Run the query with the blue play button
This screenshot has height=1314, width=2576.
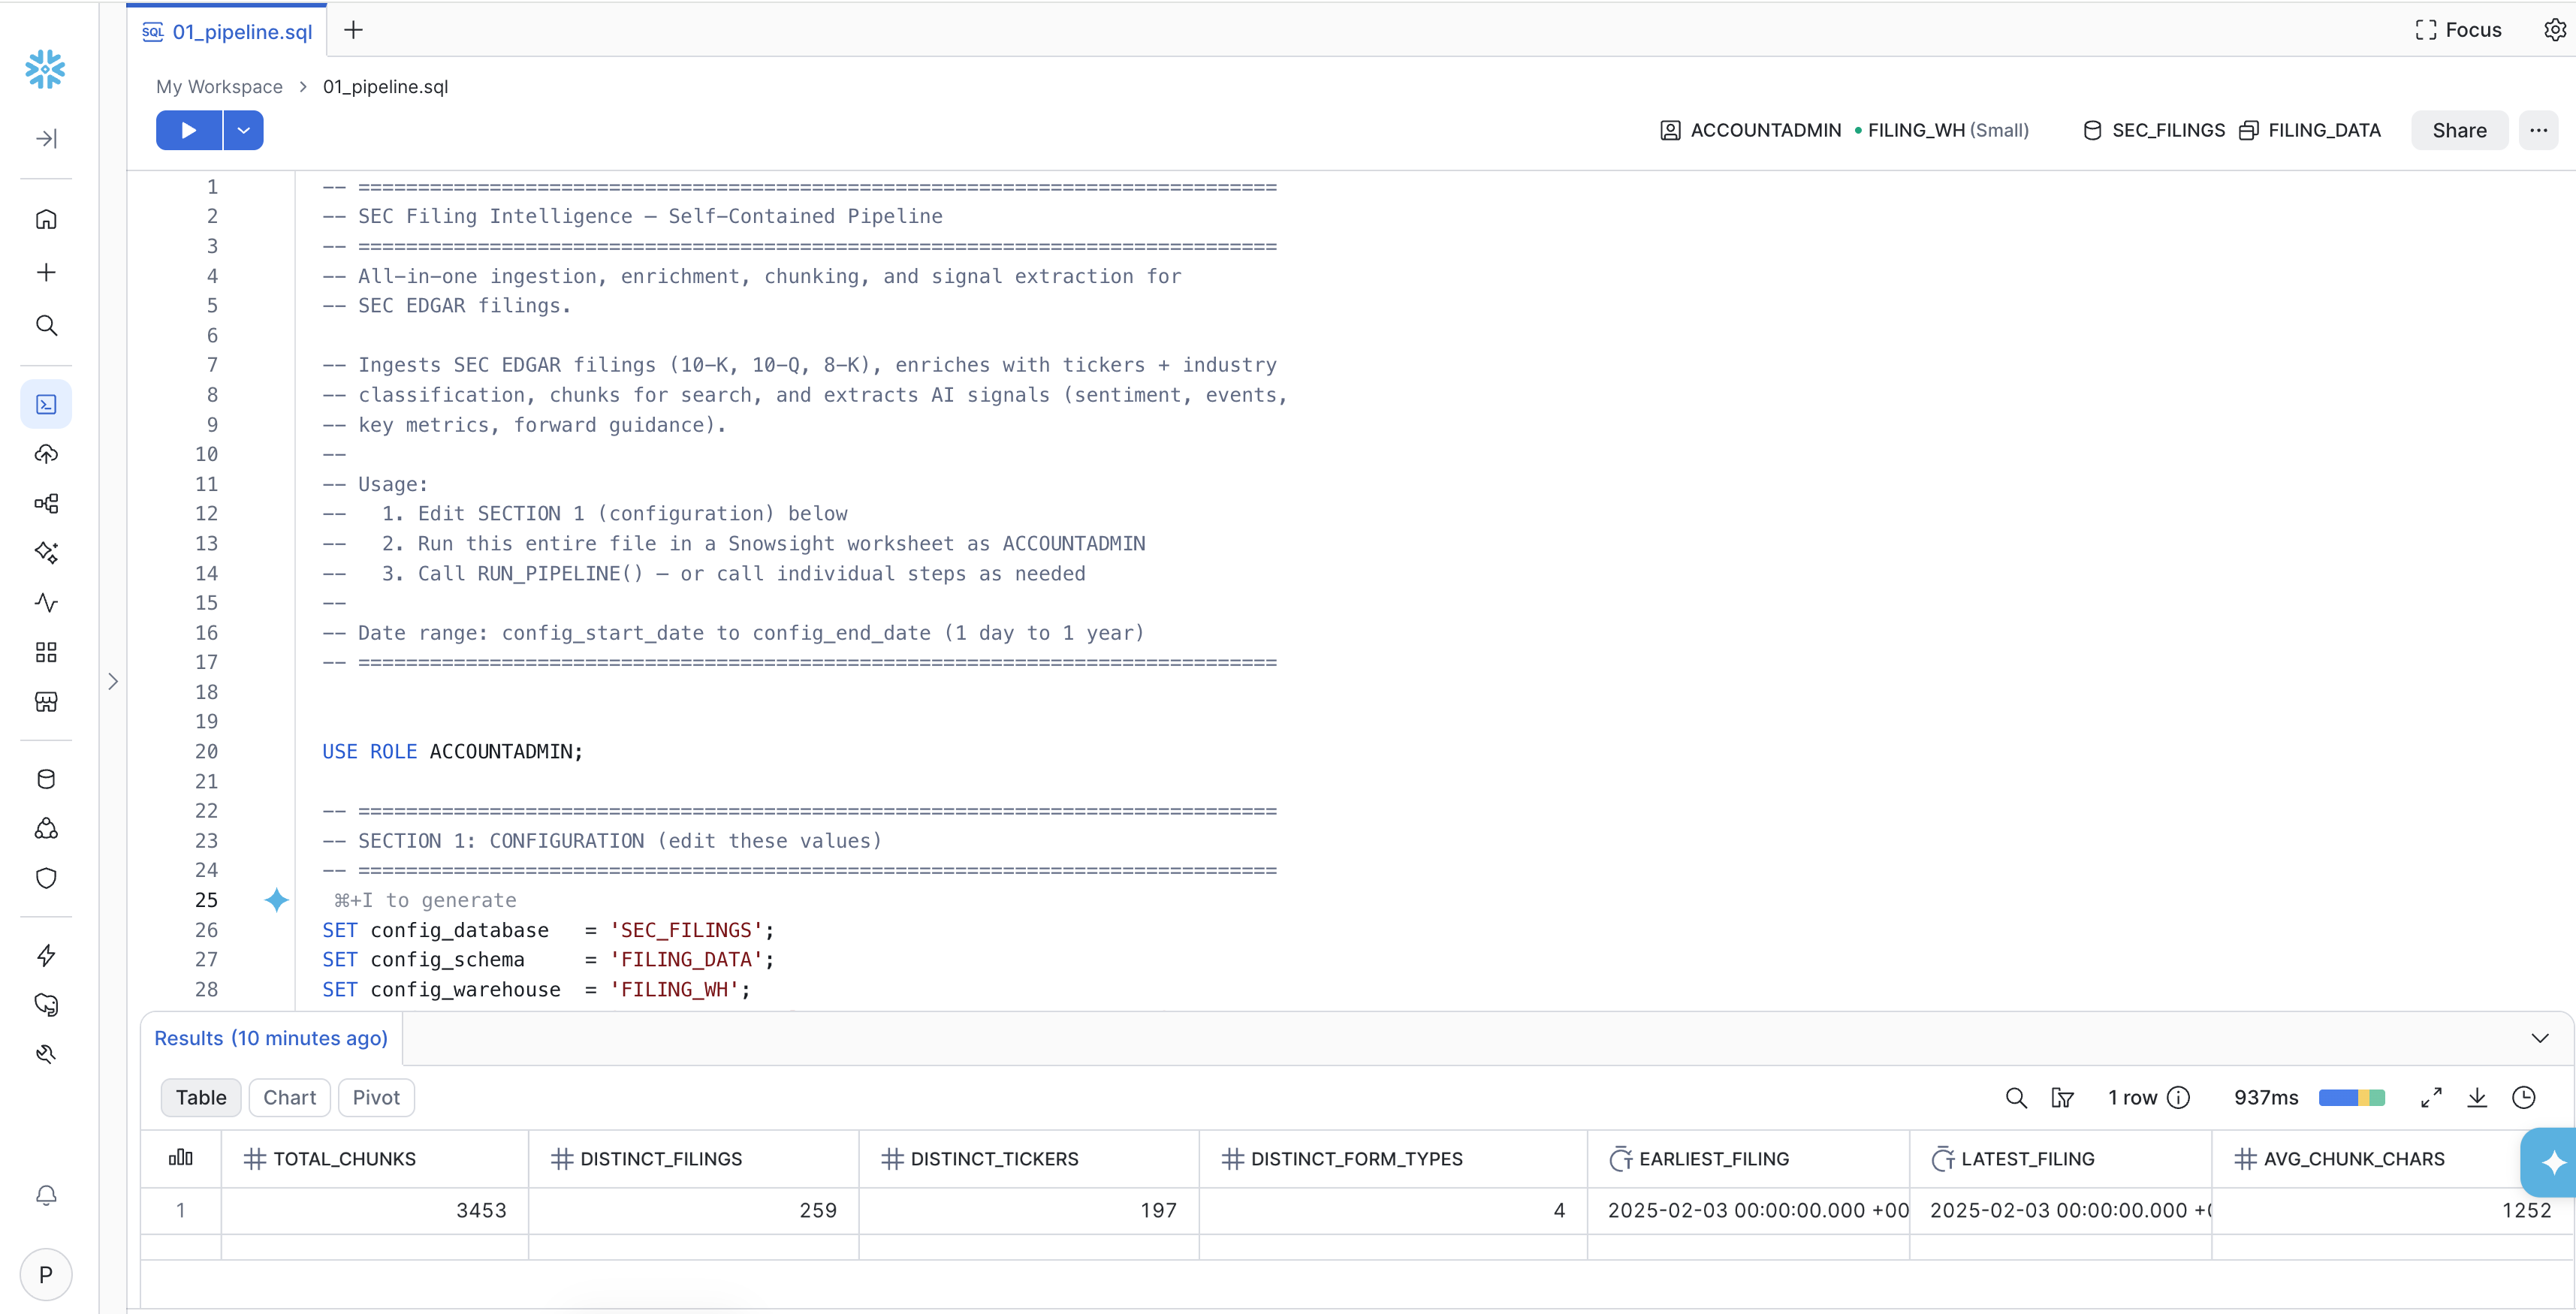[x=189, y=130]
